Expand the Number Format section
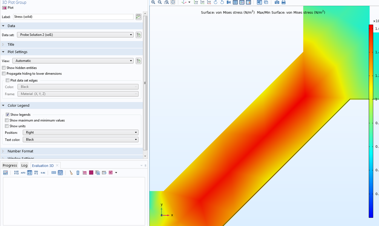This screenshot has width=379, height=226. (20, 151)
